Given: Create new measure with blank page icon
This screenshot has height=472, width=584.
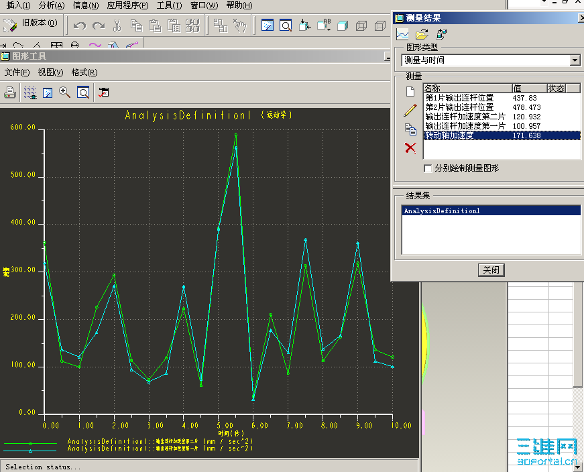Looking at the screenshot, I should [410, 91].
